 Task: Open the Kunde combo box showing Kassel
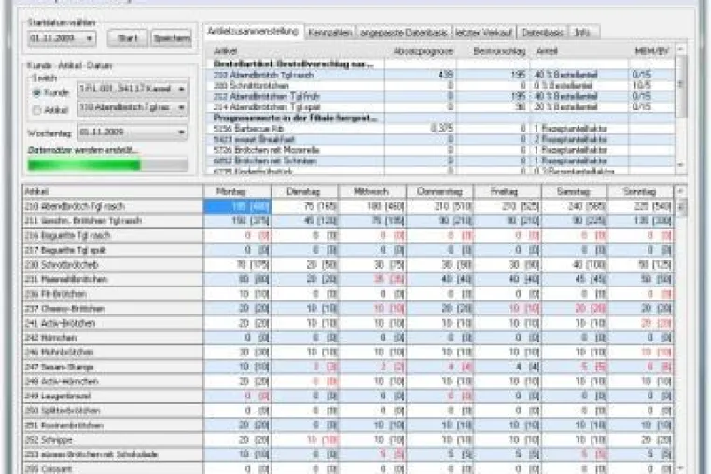click(132, 89)
